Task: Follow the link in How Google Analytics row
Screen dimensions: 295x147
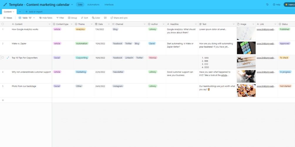Action: click(x=266, y=30)
